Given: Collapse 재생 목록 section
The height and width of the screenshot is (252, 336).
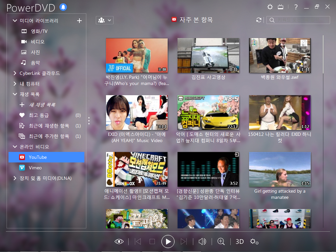Looking at the screenshot, I should (x=15, y=94).
